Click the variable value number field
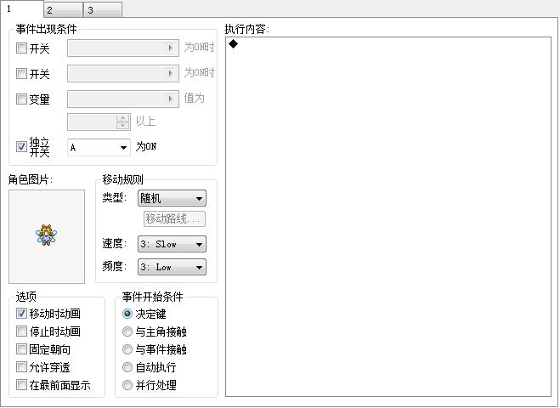The image size is (560, 408). (92, 122)
